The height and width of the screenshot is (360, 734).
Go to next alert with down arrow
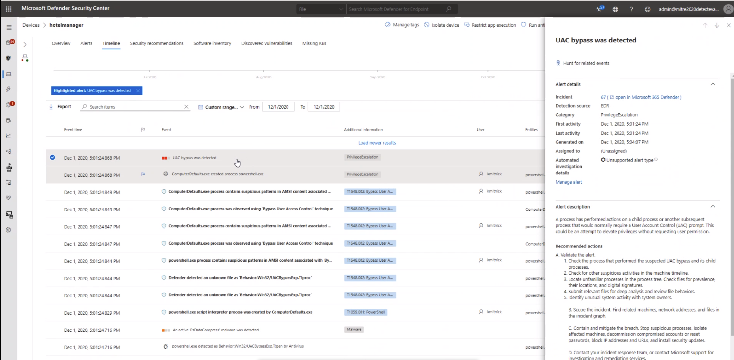[717, 25]
